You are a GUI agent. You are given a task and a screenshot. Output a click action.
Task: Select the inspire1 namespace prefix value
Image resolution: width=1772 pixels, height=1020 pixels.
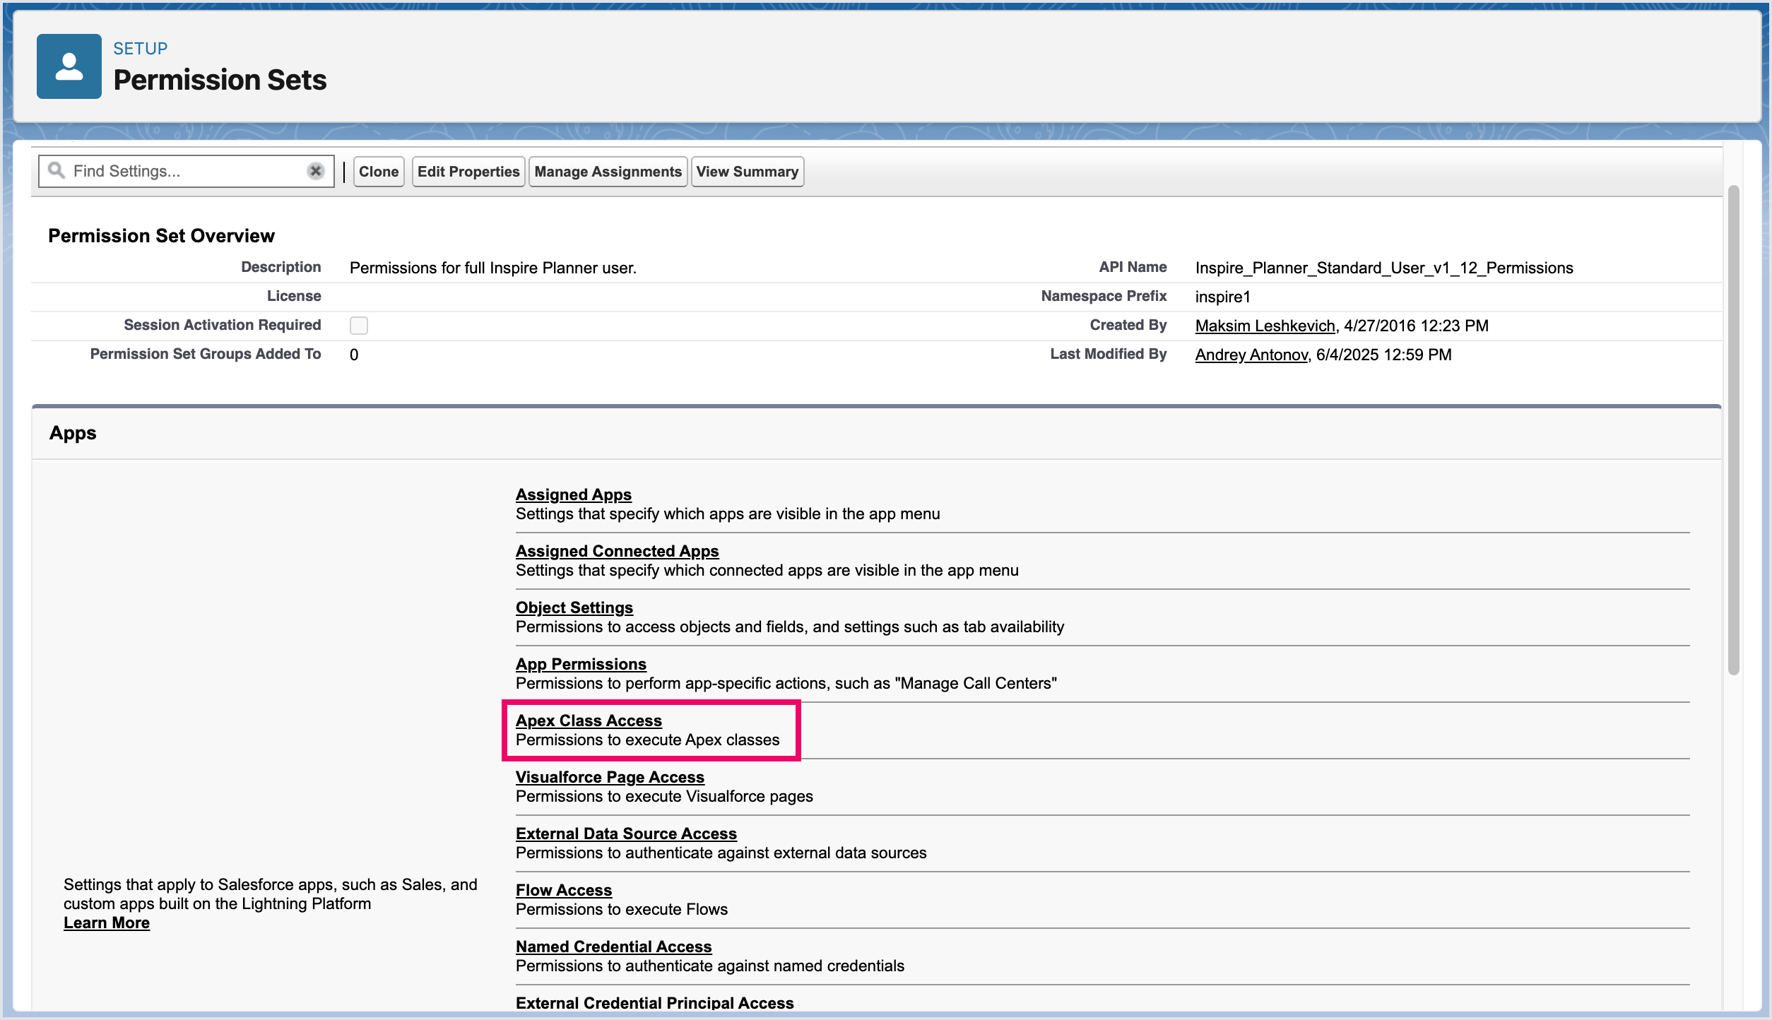coord(1223,297)
